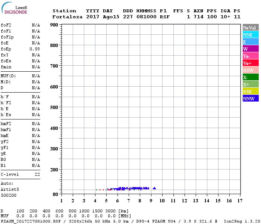Click the 200 km height axis label
The image size is (261, 224).
54,170
